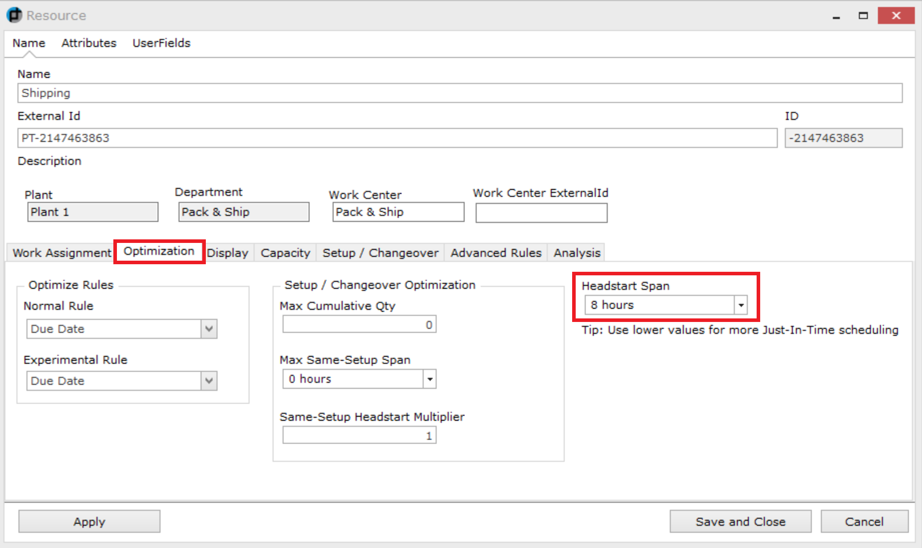Select the Optimization tab
The height and width of the screenshot is (548, 922).
click(159, 251)
